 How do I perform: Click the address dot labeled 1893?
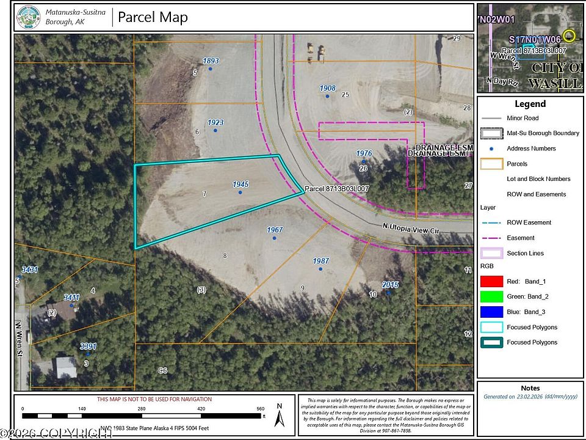(x=211, y=69)
